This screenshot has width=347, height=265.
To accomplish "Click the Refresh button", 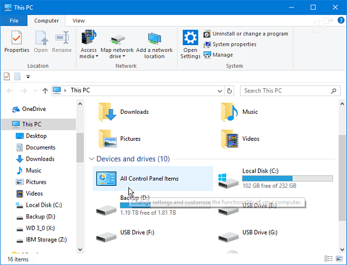I will click(229, 91).
